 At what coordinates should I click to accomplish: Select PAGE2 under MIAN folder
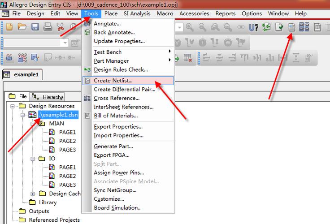[x=67, y=141]
